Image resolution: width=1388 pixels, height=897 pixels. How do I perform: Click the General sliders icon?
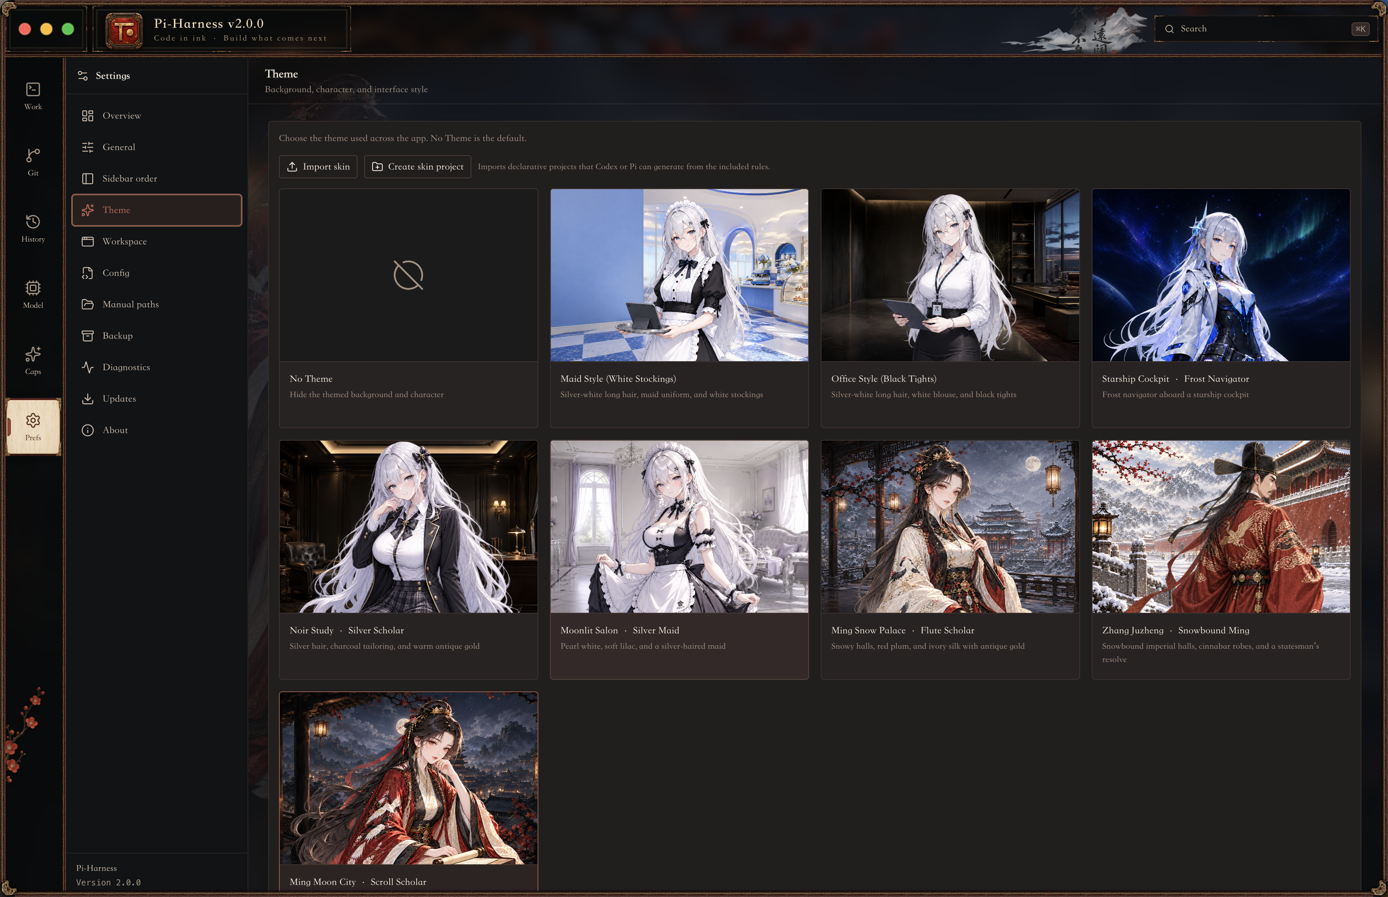click(x=87, y=147)
